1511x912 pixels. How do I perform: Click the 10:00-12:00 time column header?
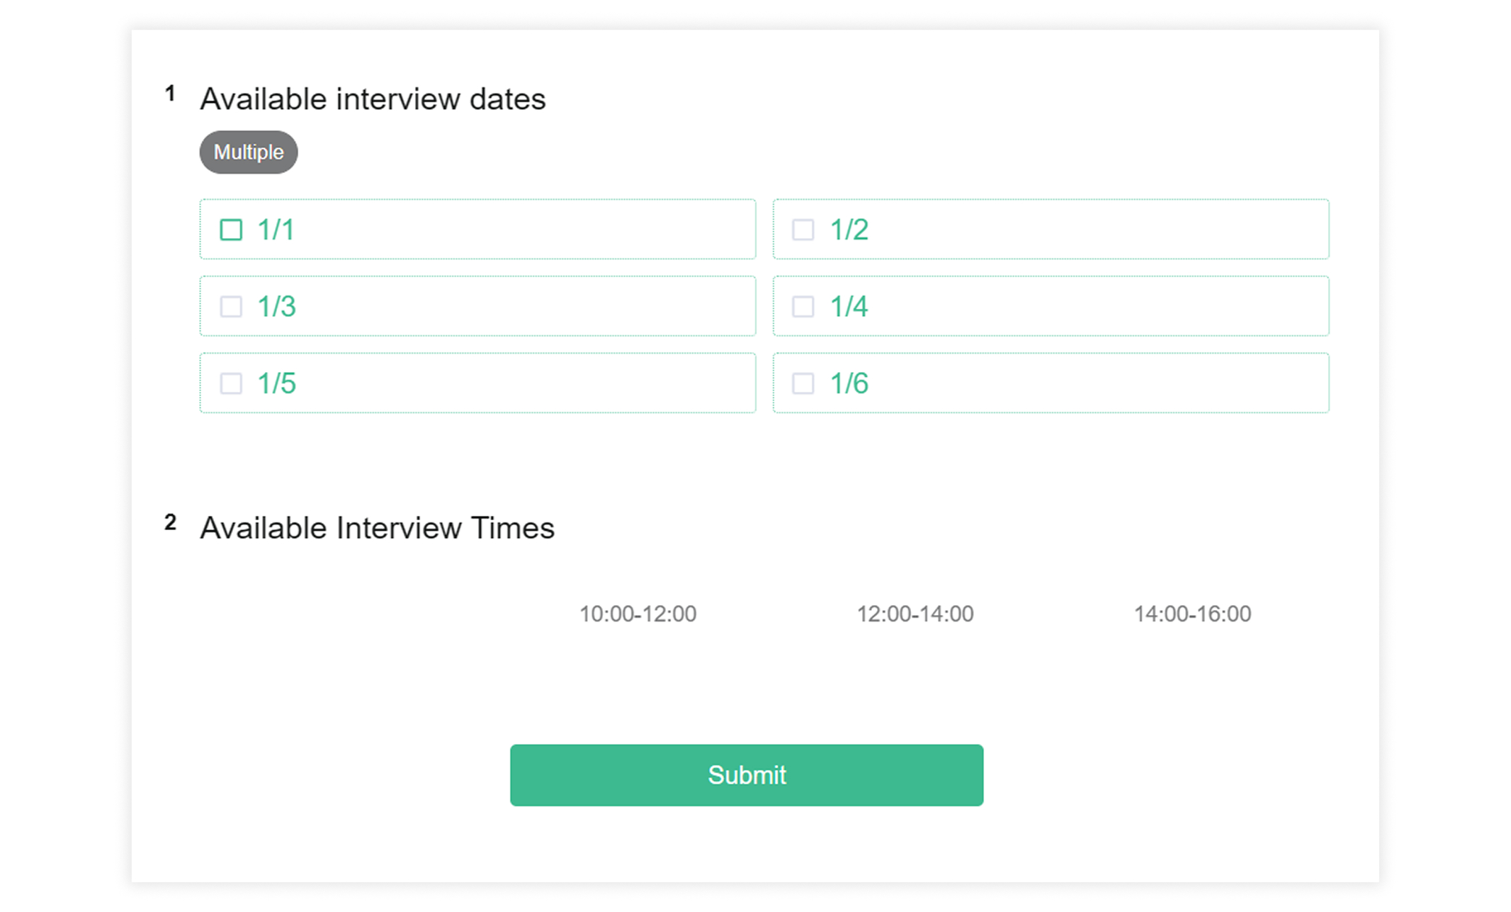637,614
